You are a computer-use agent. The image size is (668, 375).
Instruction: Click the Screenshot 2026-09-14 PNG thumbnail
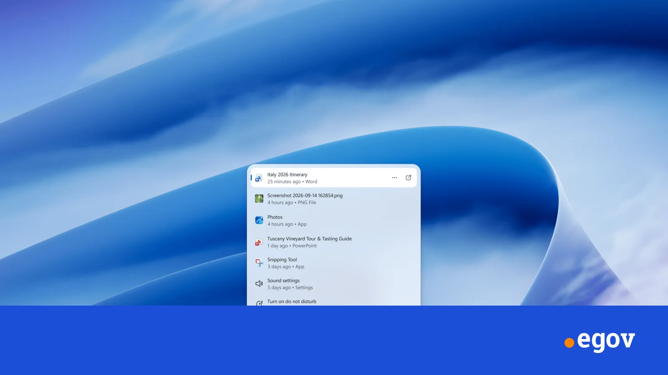pyautogui.click(x=259, y=199)
